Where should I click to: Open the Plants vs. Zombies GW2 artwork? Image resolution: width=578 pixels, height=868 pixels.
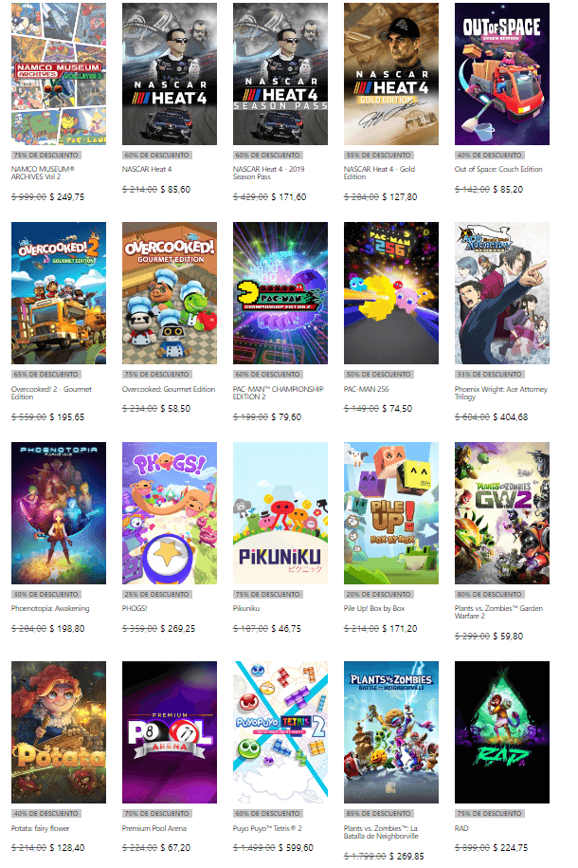pos(502,512)
